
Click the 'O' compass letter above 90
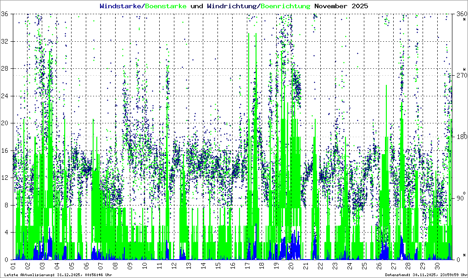click(464, 193)
